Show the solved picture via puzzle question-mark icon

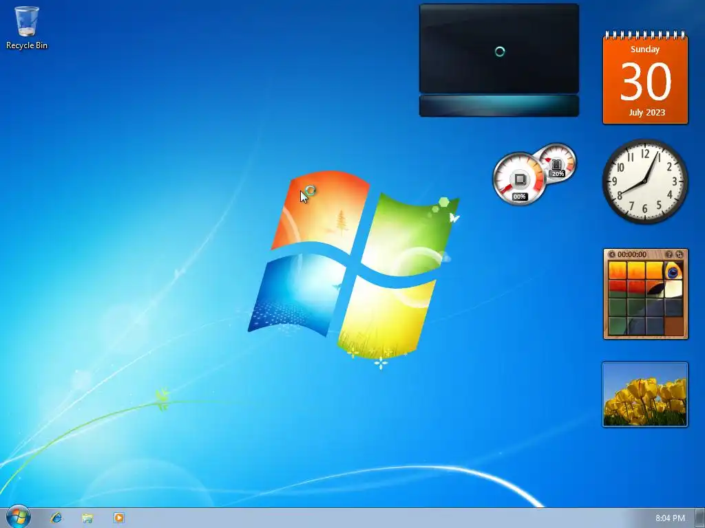coord(669,254)
